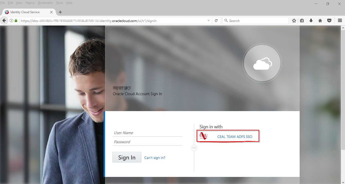Show bookmarks list icon in toolbar
This screenshot has width=345, height=184.
coord(302,21)
